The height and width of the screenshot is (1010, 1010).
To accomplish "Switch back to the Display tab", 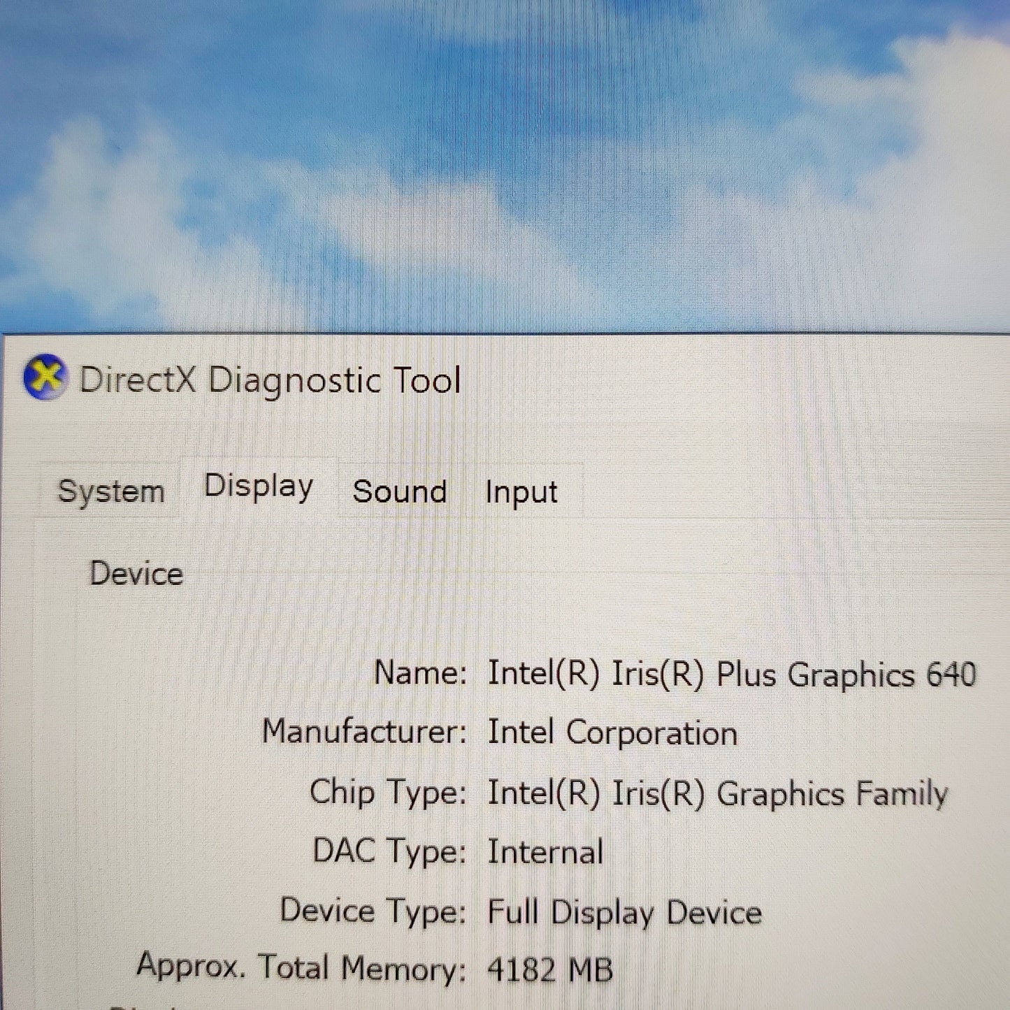I will pyautogui.click(x=258, y=486).
